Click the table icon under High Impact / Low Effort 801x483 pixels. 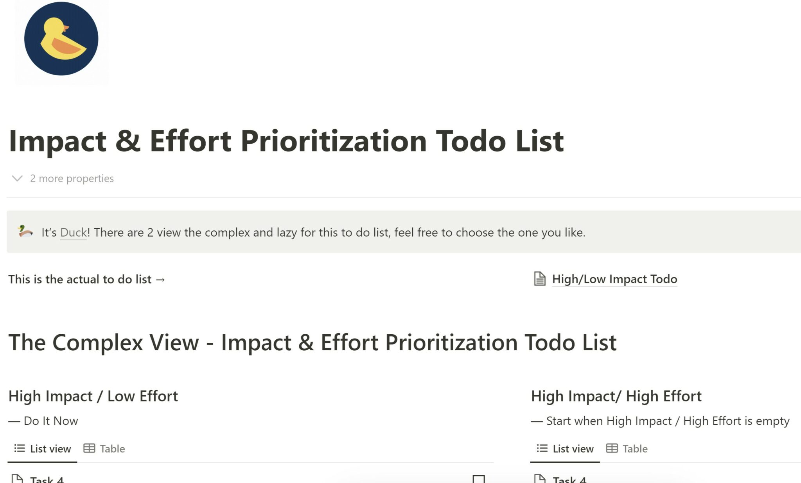tap(90, 448)
